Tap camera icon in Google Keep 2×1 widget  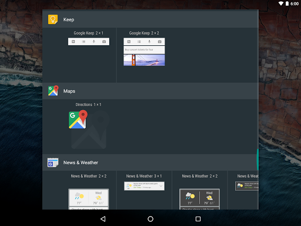pos(104,42)
